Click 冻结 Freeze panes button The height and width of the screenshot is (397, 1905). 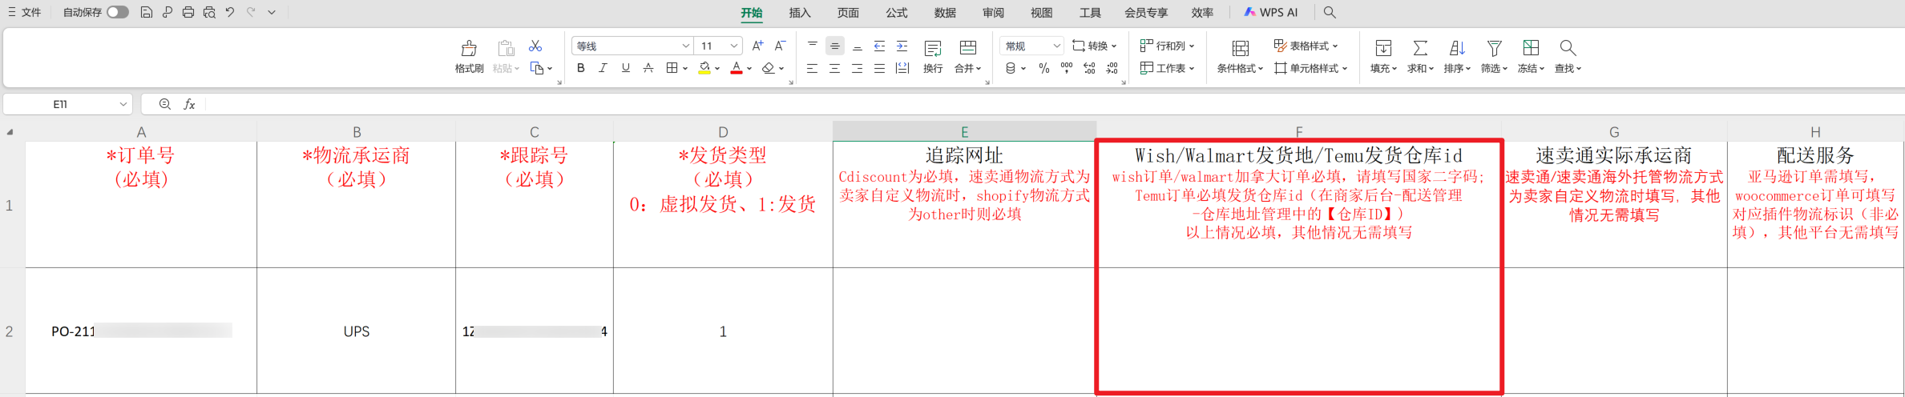[1531, 56]
